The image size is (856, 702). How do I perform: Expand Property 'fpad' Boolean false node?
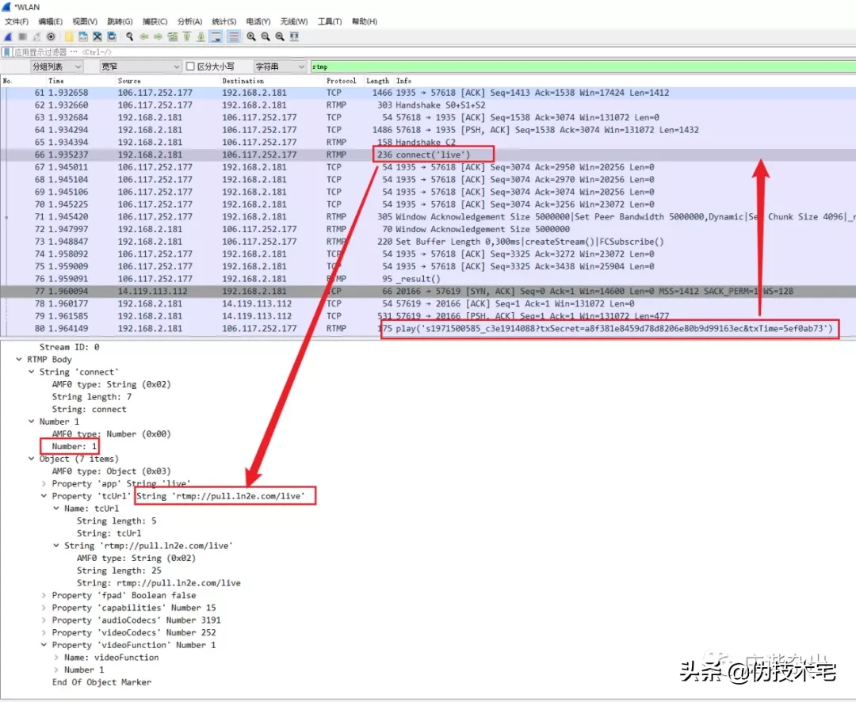tap(44, 595)
